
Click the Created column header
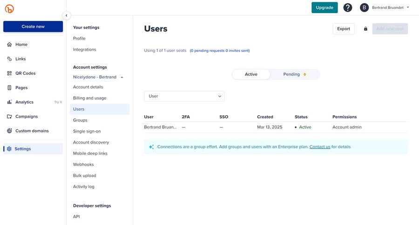click(265, 117)
